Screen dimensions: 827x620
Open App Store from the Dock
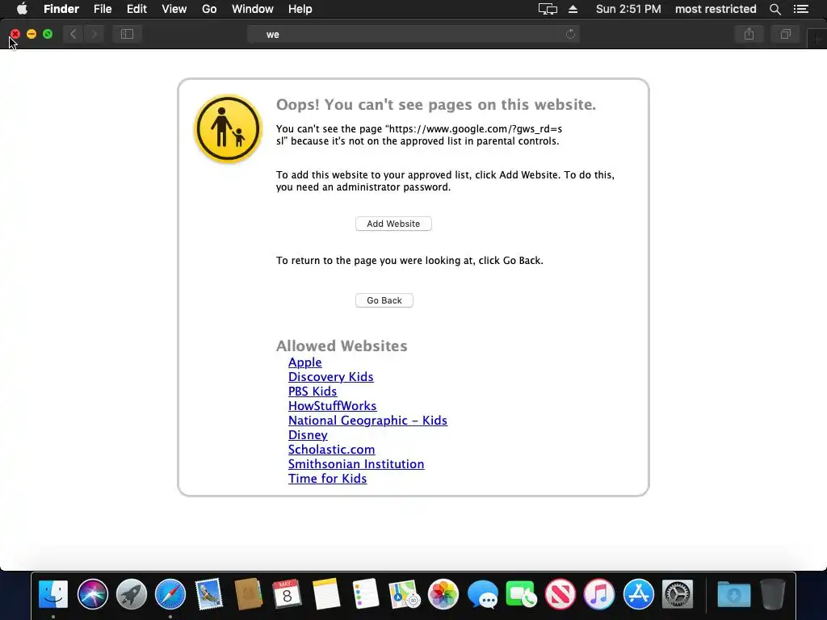[x=638, y=594]
